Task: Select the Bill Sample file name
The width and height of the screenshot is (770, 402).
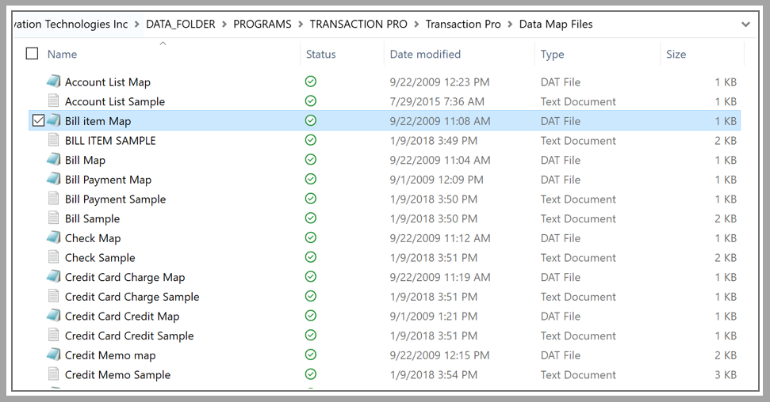Action: [x=92, y=218]
